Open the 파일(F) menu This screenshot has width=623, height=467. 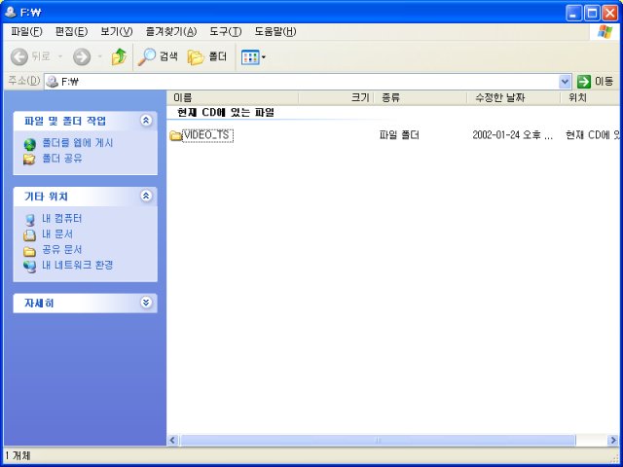[x=26, y=32]
